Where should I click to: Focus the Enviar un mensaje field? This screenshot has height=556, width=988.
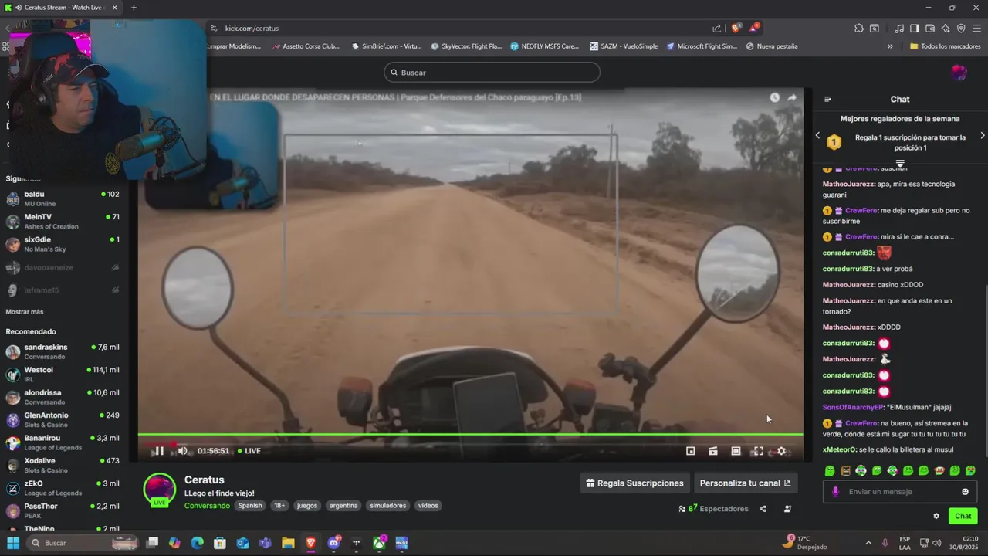(899, 492)
